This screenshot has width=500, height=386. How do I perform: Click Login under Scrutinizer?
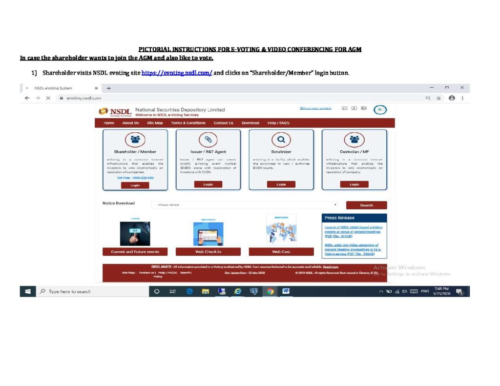(281, 184)
